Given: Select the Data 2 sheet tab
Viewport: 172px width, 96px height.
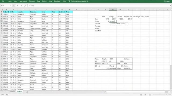Looking at the screenshot, I should pos(20,92).
